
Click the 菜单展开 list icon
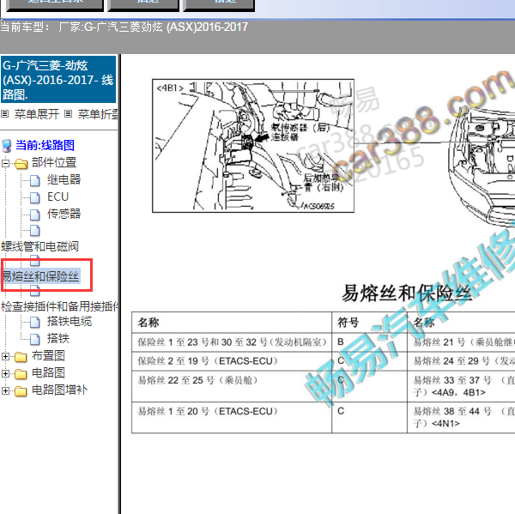[x=4, y=114]
